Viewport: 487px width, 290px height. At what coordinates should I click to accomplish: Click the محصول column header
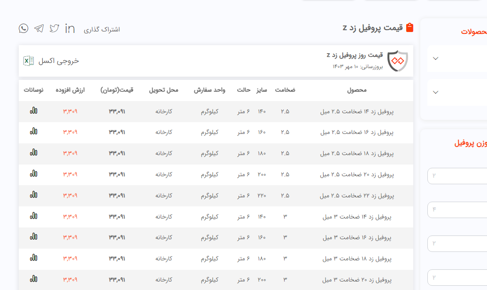[357, 90]
